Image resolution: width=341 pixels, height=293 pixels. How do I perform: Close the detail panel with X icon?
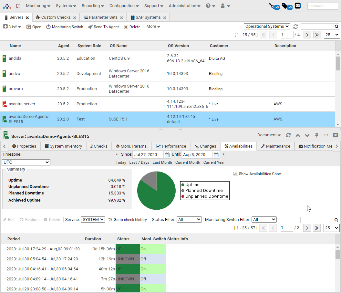point(336,135)
